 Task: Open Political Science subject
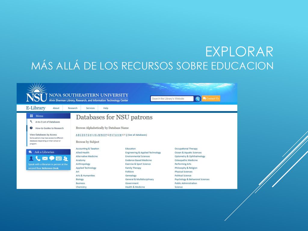183,175
